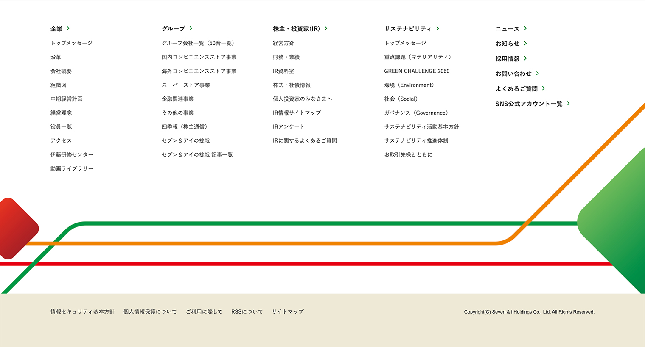645x347 pixels.
Task: Select RSSについて in the footer
Action: pos(247,312)
